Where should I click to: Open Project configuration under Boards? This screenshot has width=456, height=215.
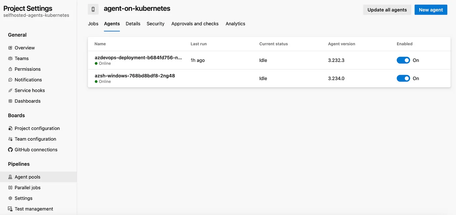(x=37, y=129)
